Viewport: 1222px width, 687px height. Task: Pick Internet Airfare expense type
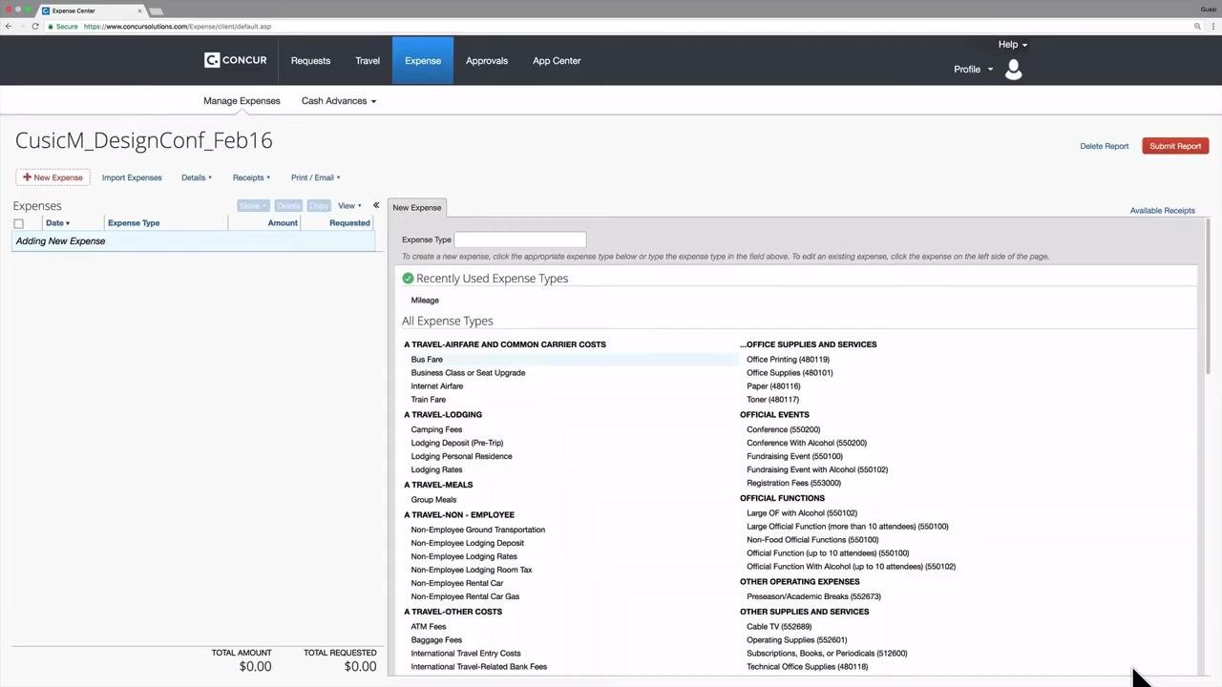point(437,386)
